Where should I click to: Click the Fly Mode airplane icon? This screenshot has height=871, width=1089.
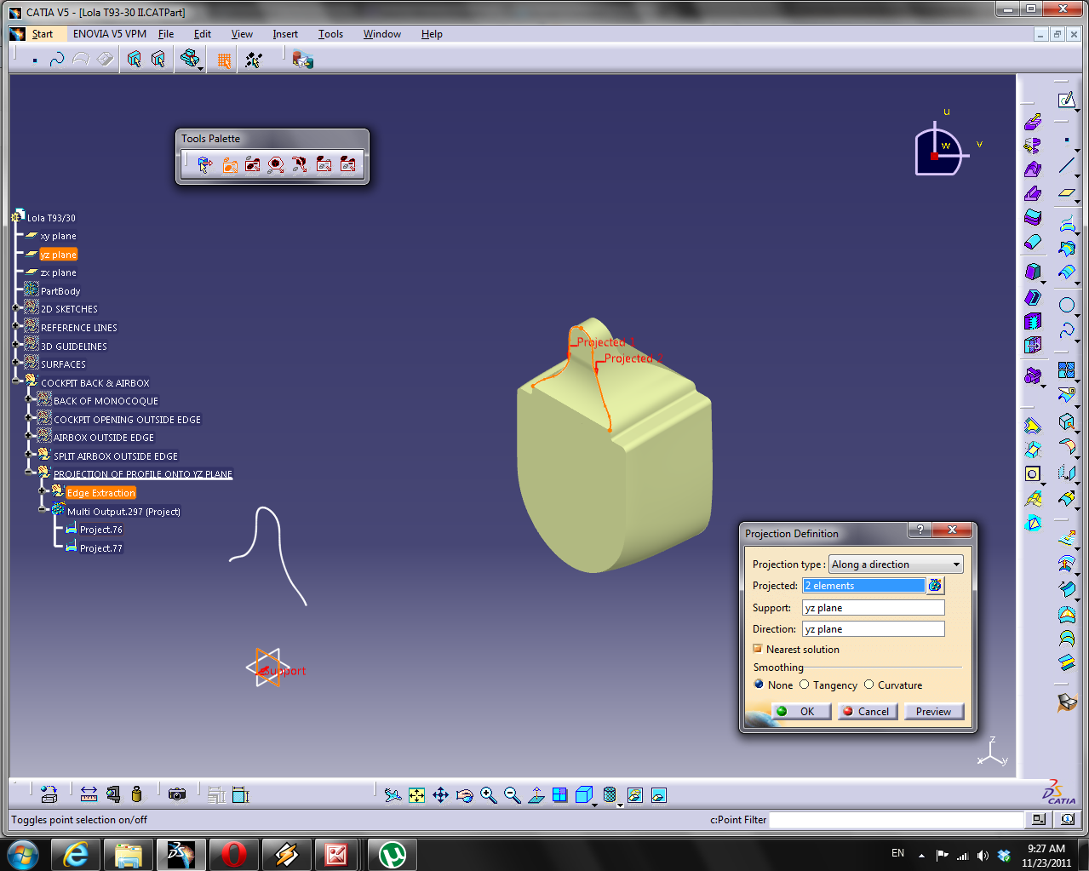pos(393,795)
